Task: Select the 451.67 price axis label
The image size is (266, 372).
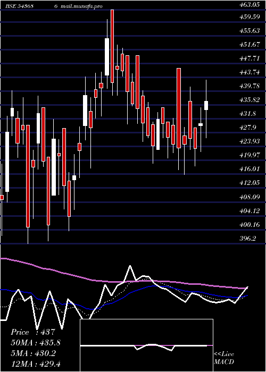Action: [x=249, y=45]
